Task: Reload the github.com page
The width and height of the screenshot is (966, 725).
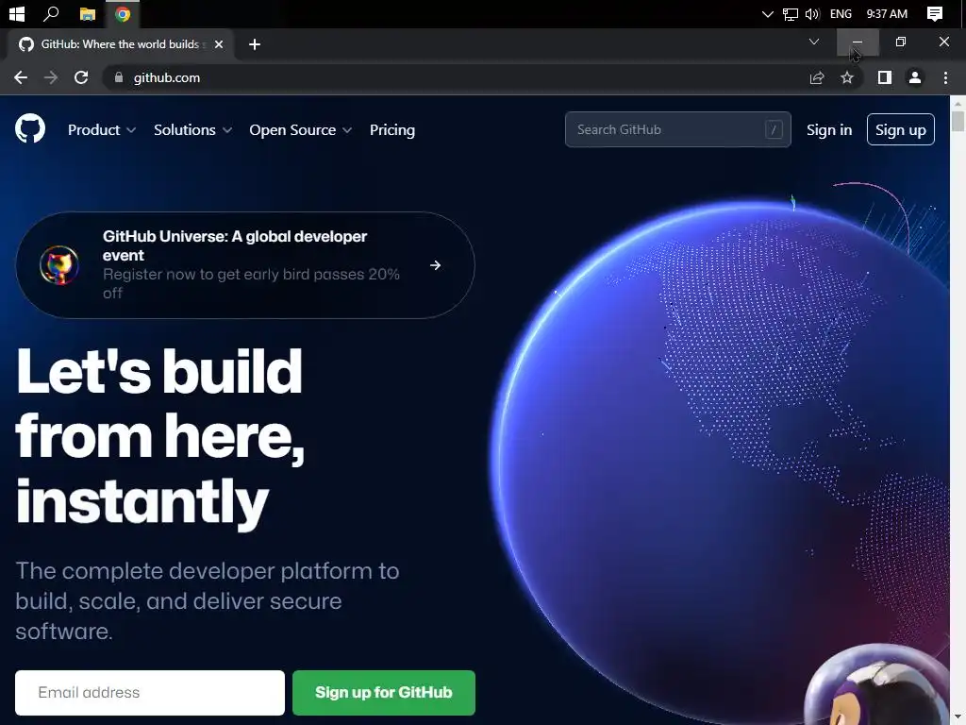Action: 81,77
